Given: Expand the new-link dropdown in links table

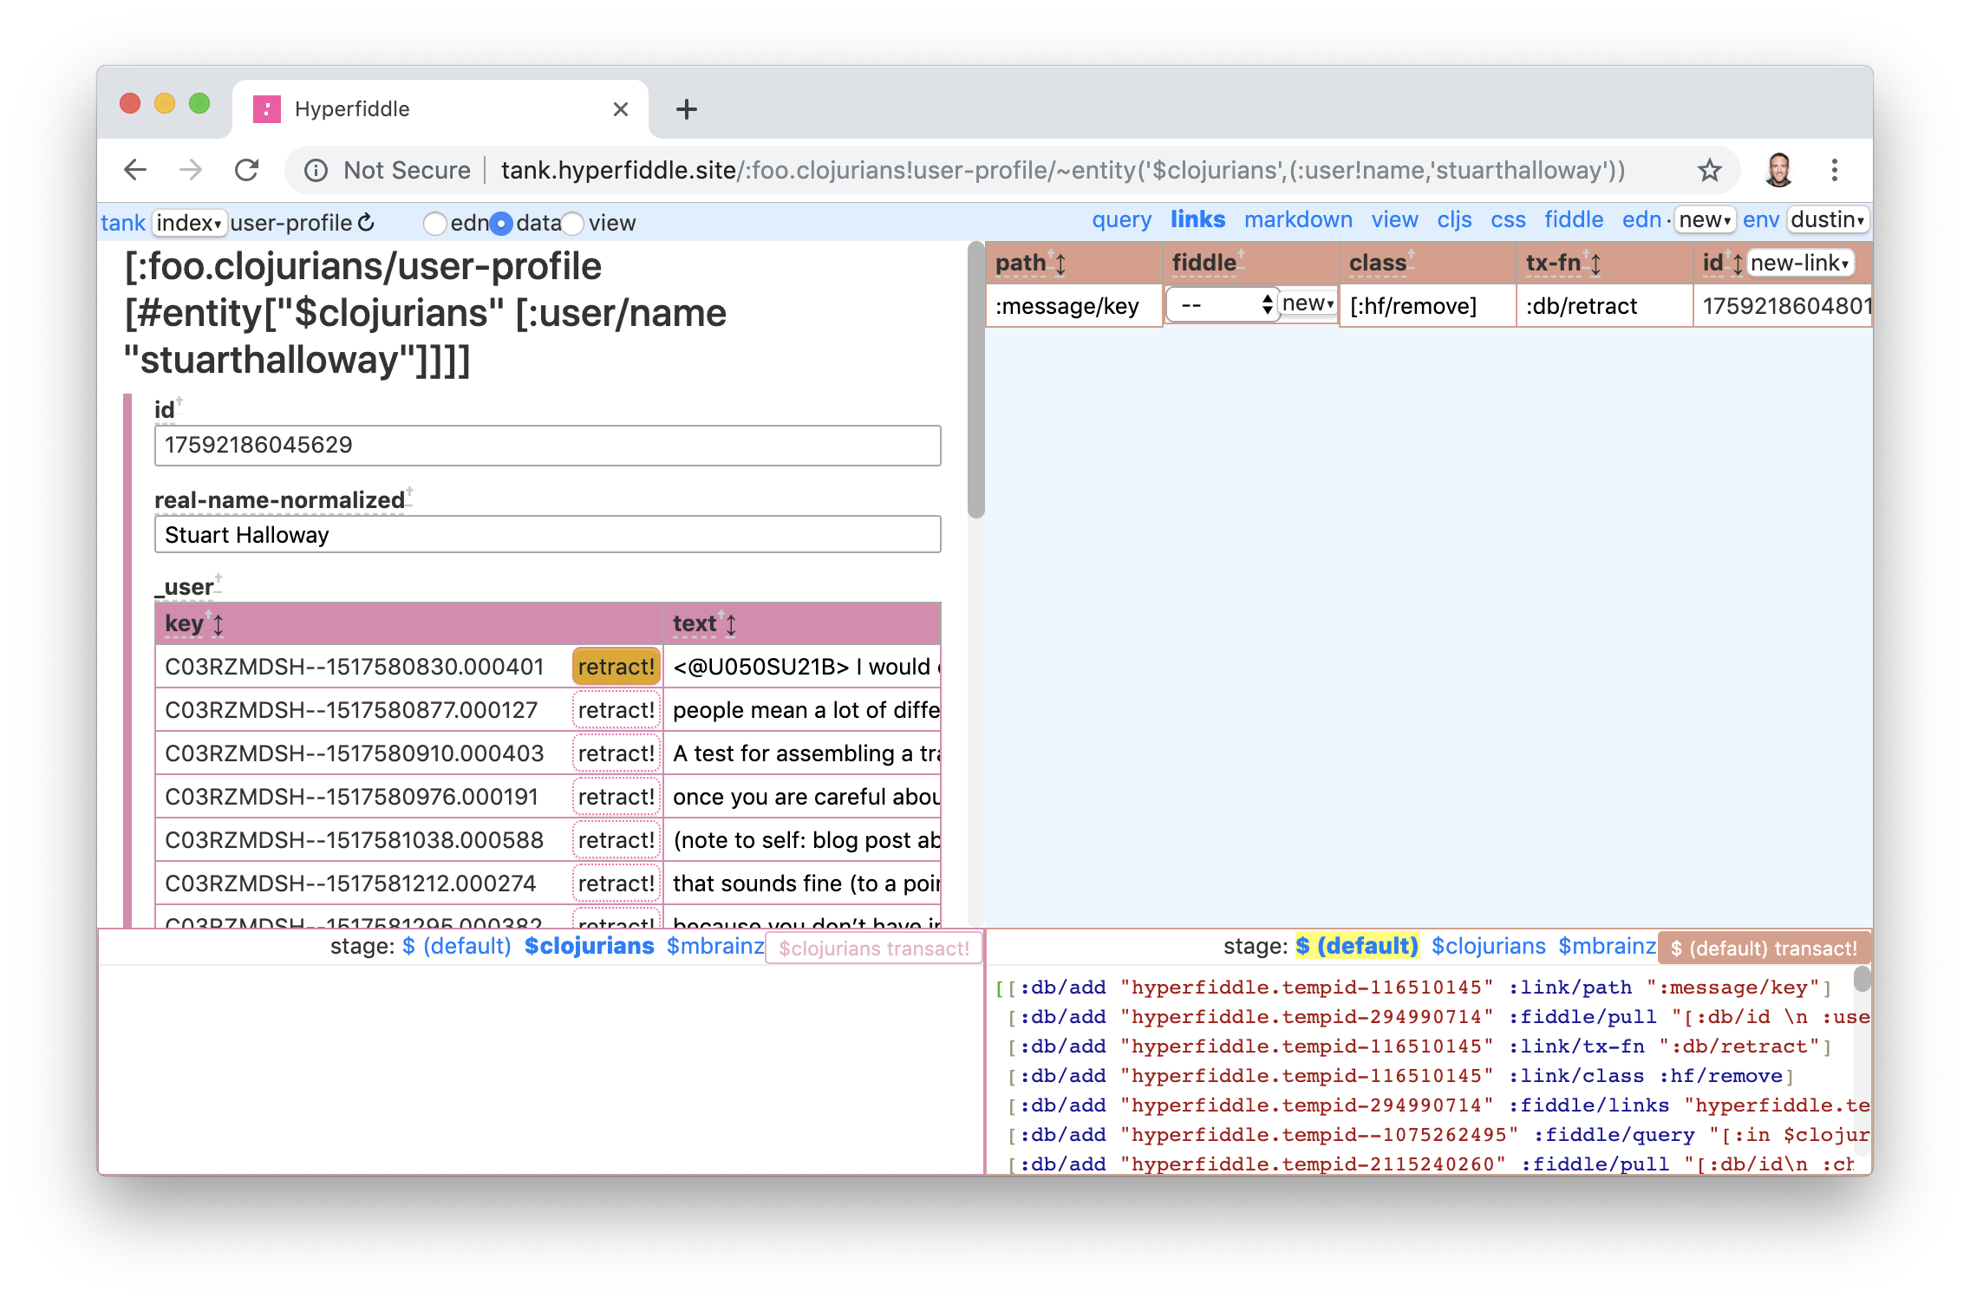Looking at the screenshot, I should tap(1800, 263).
